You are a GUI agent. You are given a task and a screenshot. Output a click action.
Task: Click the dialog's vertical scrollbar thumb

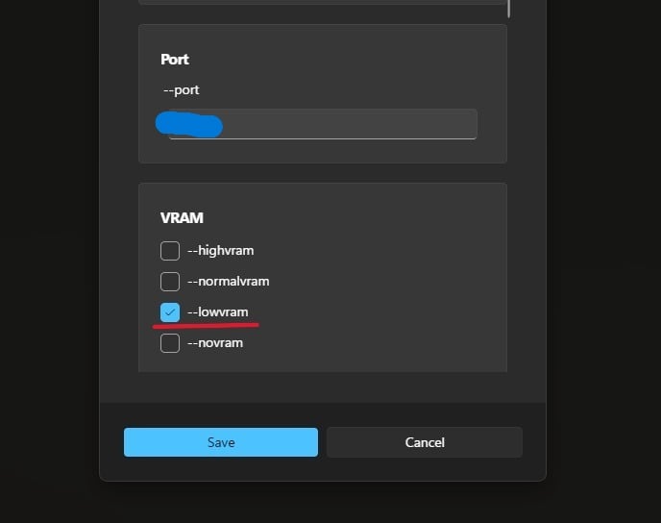coord(509,9)
